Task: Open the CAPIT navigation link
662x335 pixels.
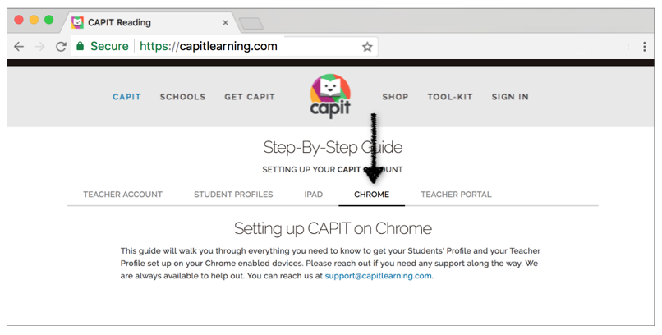Action: (x=126, y=97)
